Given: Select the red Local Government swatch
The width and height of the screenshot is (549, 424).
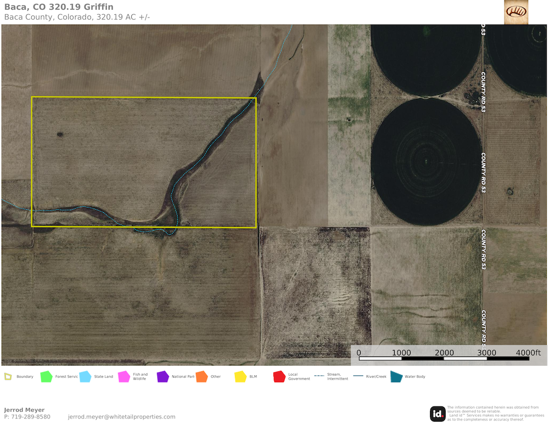Looking at the screenshot, I should pos(279,377).
